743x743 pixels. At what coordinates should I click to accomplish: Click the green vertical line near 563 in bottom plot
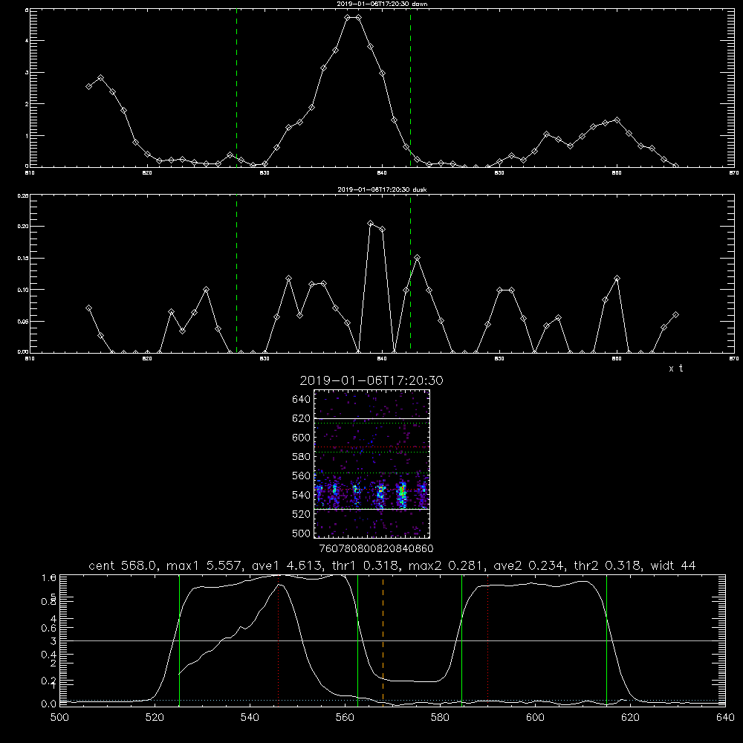click(358, 640)
